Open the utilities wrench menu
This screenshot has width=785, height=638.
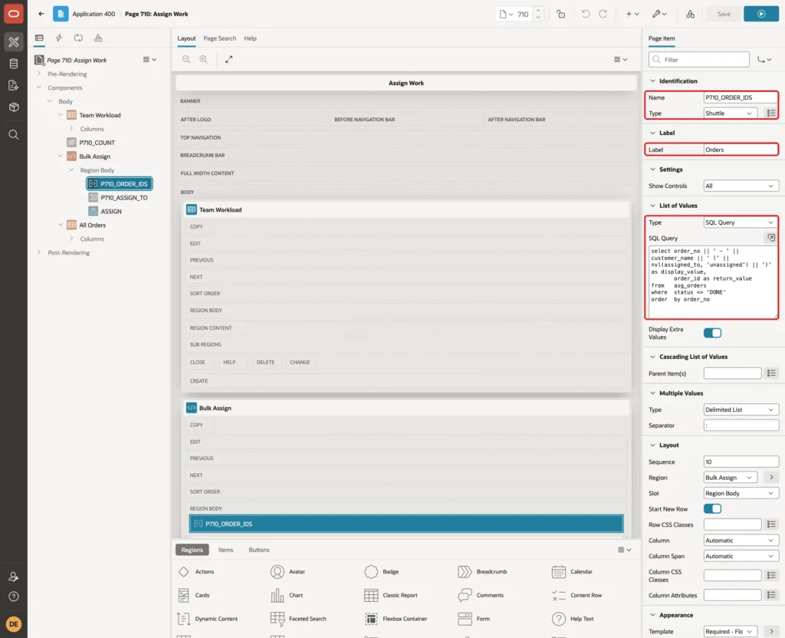point(659,14)
